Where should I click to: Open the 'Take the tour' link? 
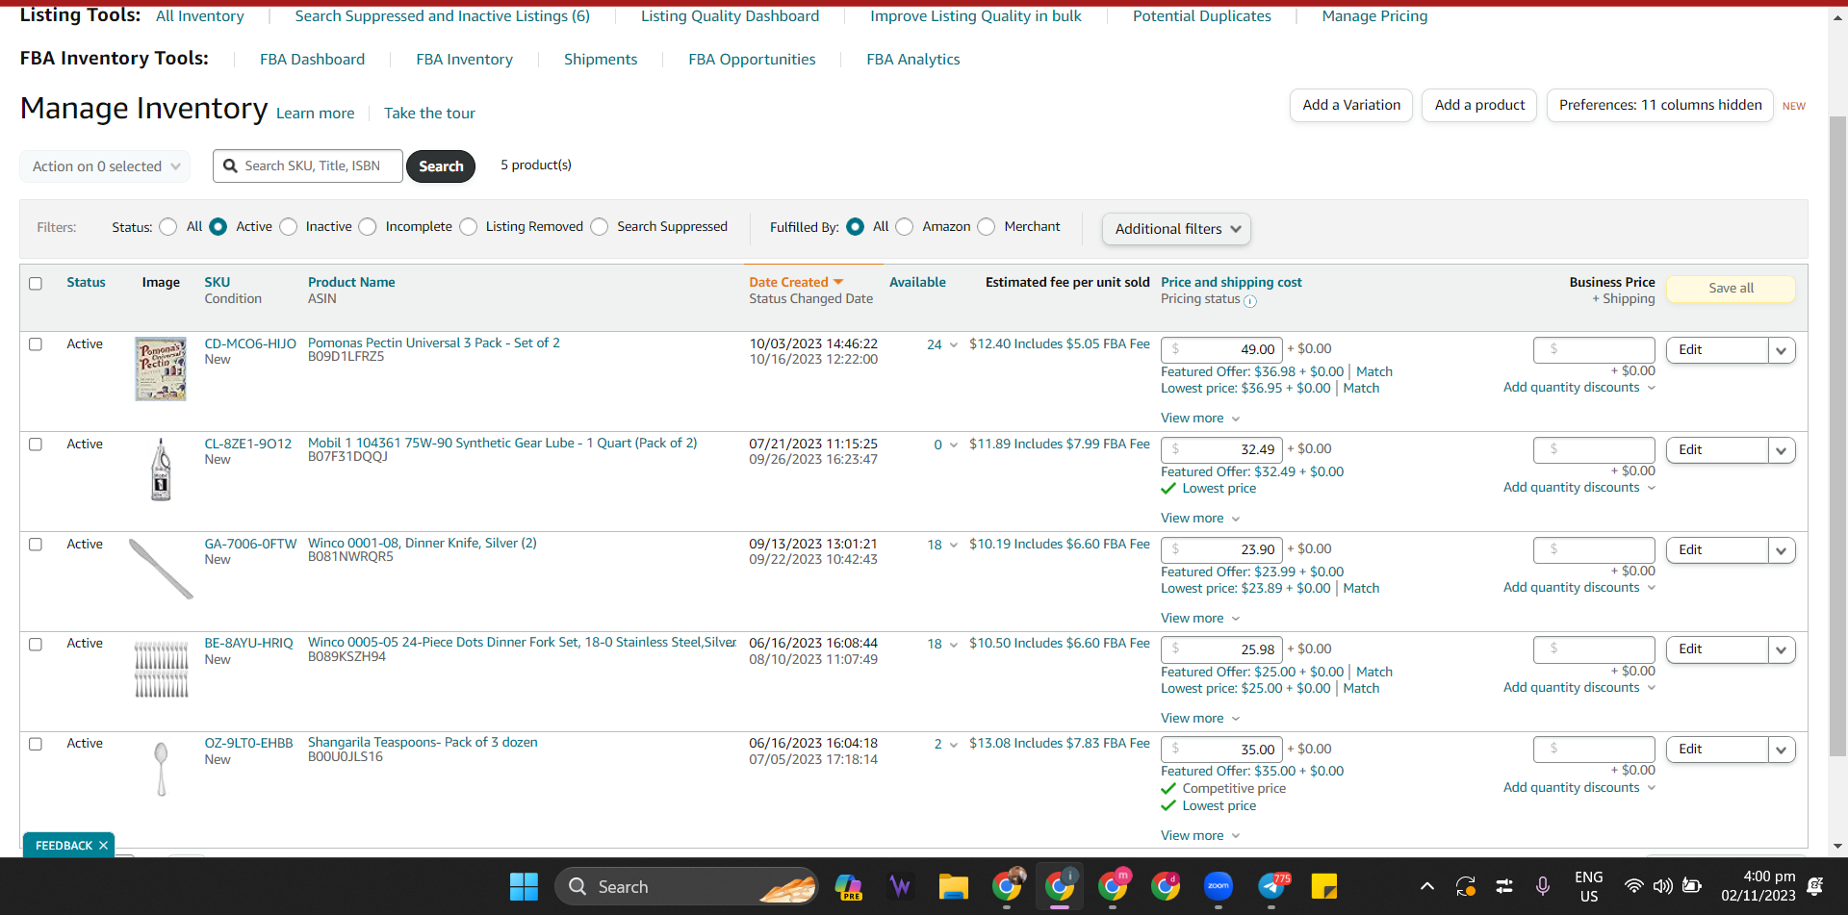429,114
